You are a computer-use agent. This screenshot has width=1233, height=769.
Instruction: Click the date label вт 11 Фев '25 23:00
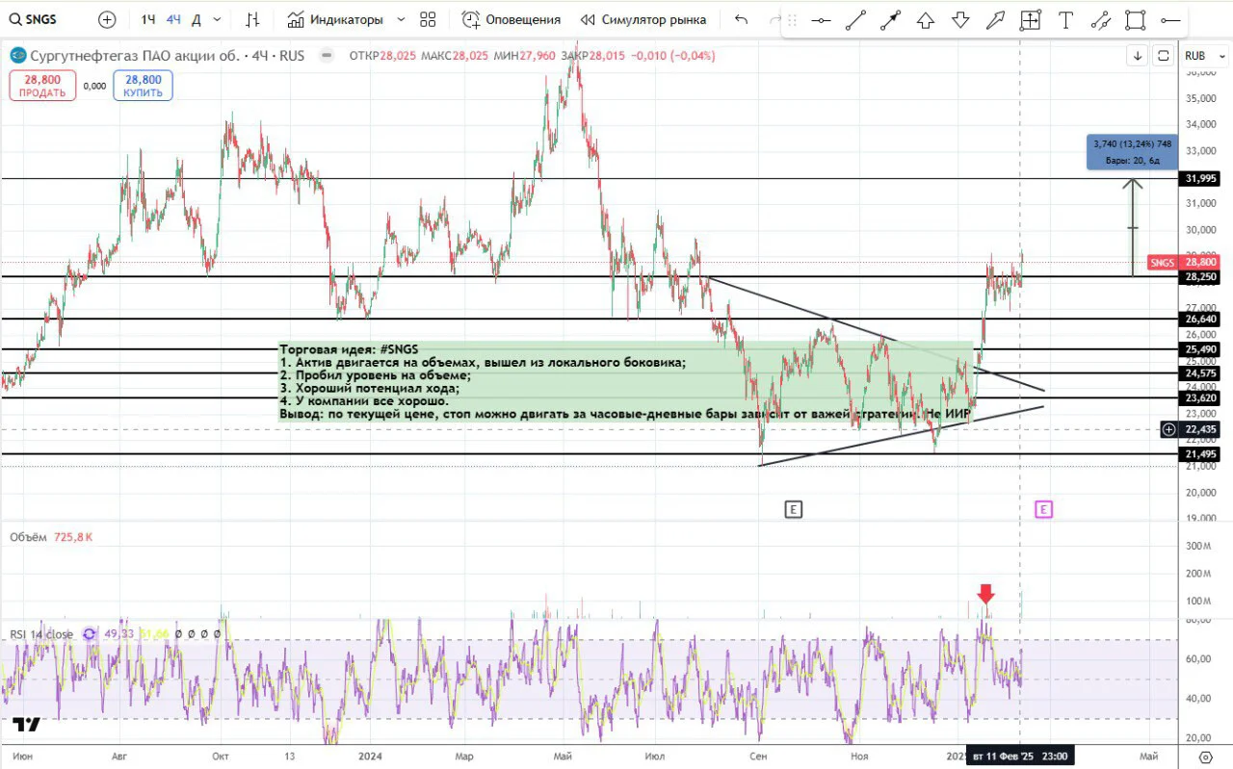pyautogui.click(x=1019, y=756)
